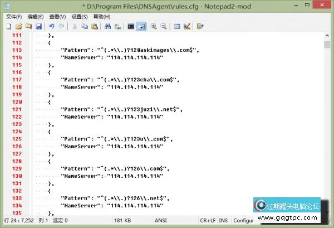Place cursor in the 123cha\\.com pattern line
This screenshot has height=228, width=334.
tap(120, 80)
